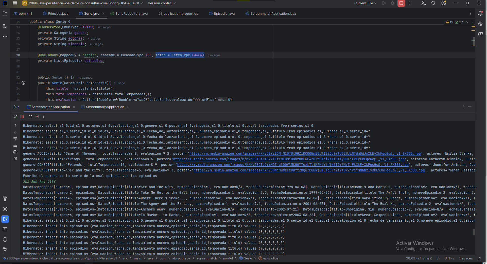Viewport: 487px width, 264px height.
Task: Open Run toolbar more options
Action: [44, 116]
